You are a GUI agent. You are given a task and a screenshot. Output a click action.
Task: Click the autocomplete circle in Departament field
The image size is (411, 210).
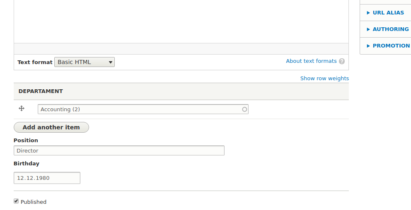244,109
